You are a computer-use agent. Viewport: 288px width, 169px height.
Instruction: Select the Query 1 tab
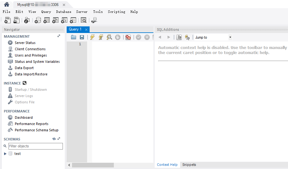(x=75, y=29)
